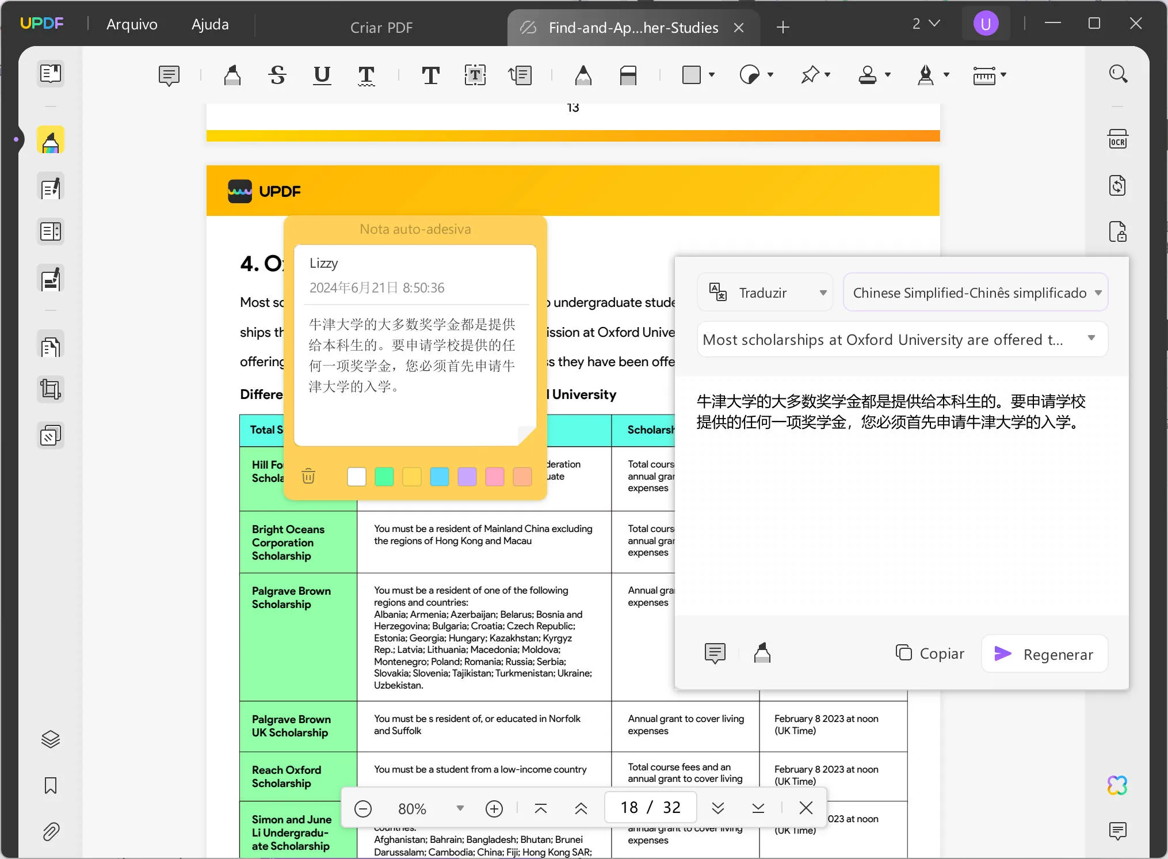Go to the last page

coord(758,808)
